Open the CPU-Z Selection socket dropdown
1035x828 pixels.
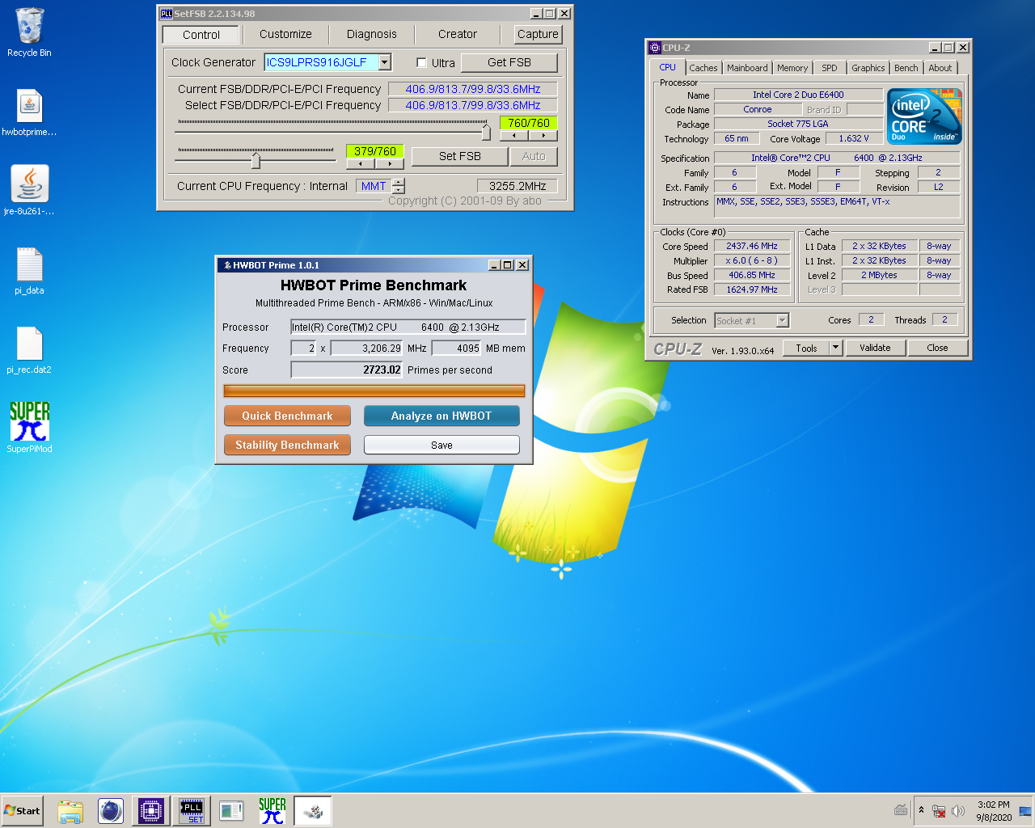coord(782,320)
